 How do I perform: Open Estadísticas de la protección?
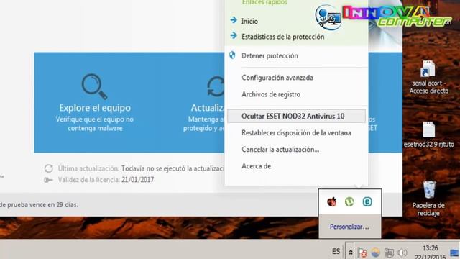tap(282, 37)
